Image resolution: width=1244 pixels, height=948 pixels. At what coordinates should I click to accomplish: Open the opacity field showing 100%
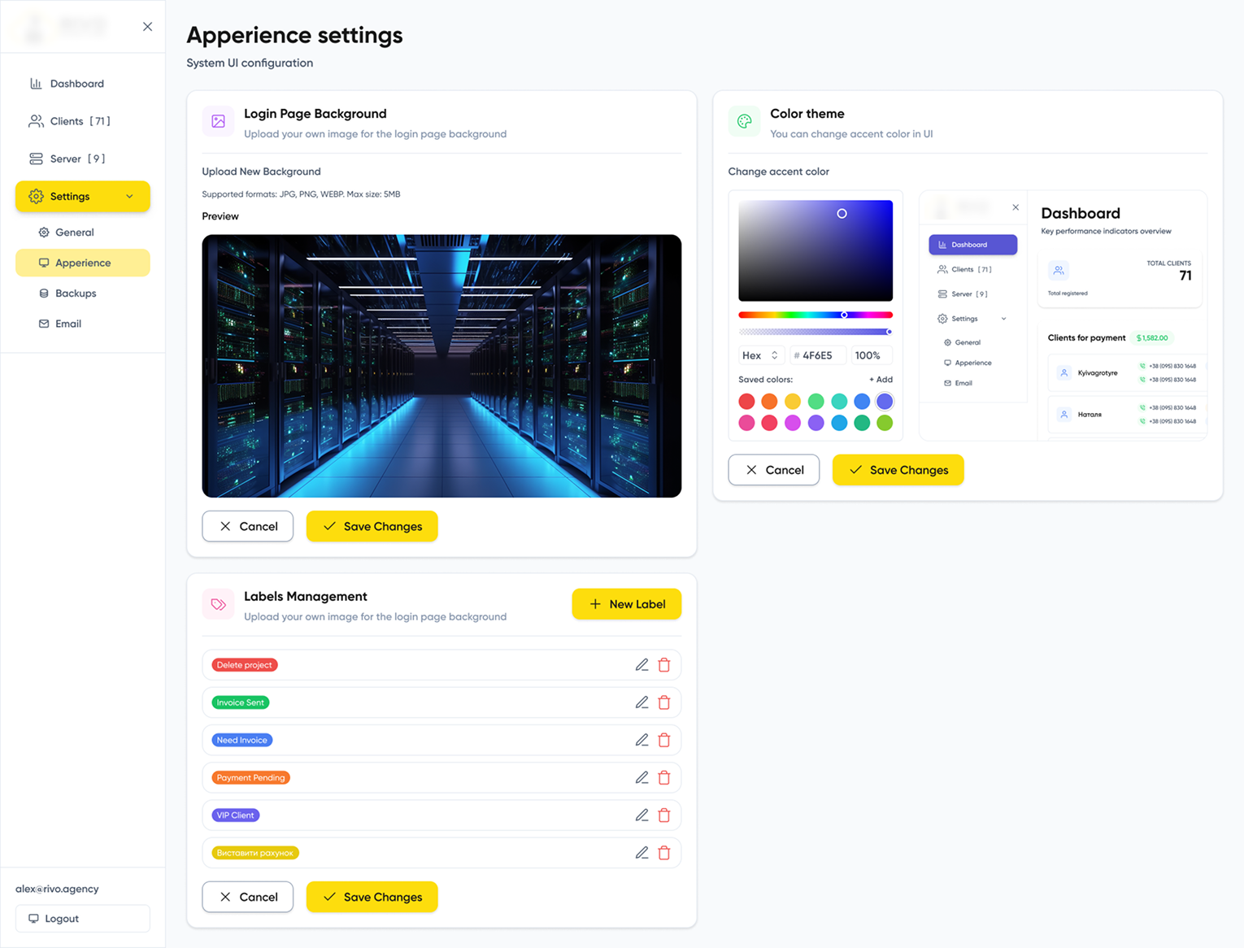870,355
